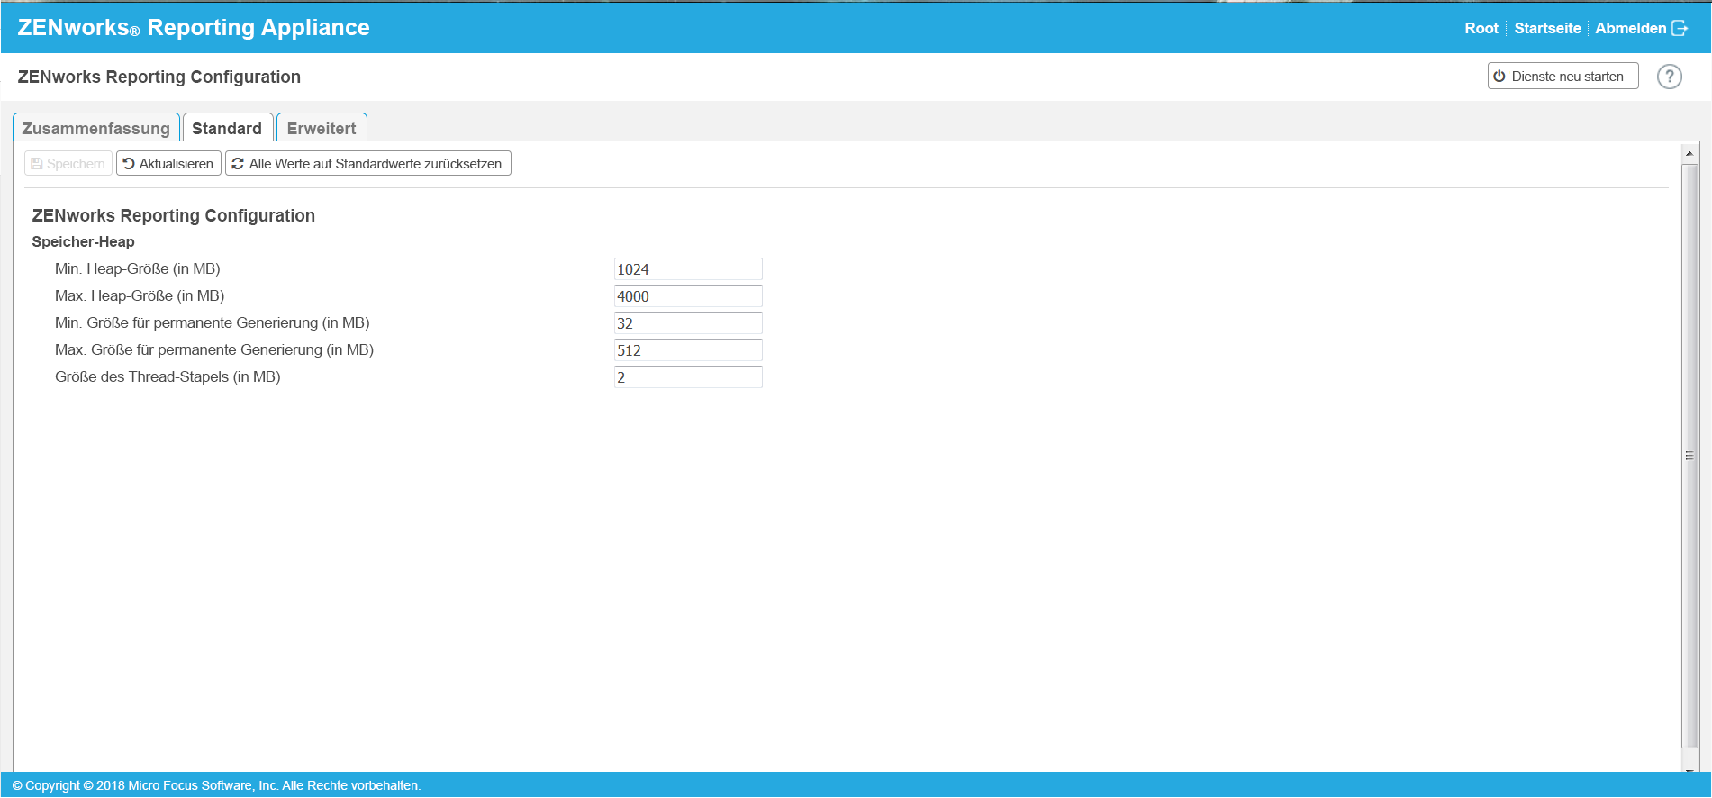Select the Standard tab
This screenshot has width=1712, height=798.
click(x=227, y=128)
